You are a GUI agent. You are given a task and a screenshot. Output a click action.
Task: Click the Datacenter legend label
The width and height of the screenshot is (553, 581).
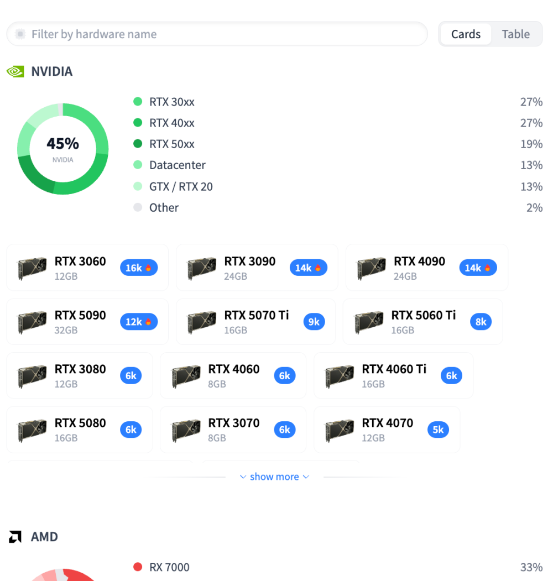pos(177,165)
